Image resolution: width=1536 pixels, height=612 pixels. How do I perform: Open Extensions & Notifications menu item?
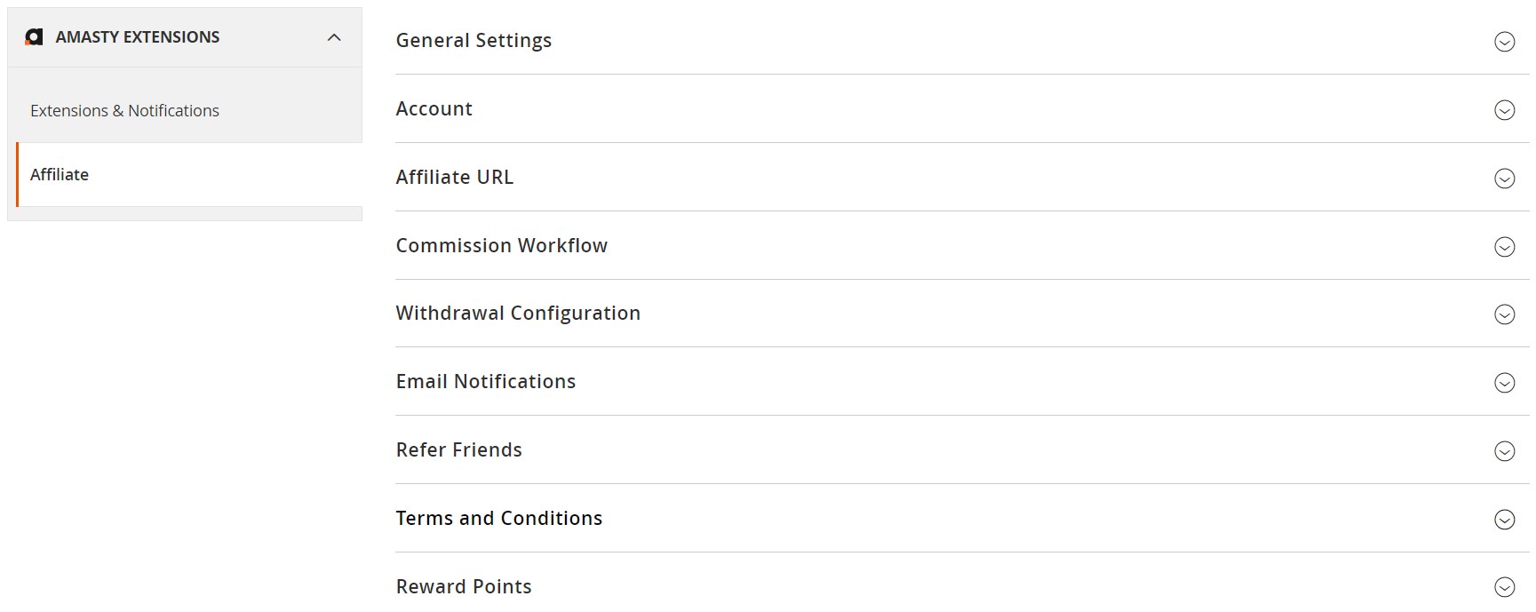pyautogui.click(x=124, y=111)
